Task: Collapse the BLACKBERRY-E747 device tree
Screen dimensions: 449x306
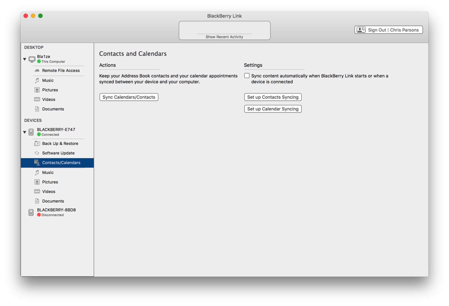Action: pyautogui.click(x=25, y=132)
